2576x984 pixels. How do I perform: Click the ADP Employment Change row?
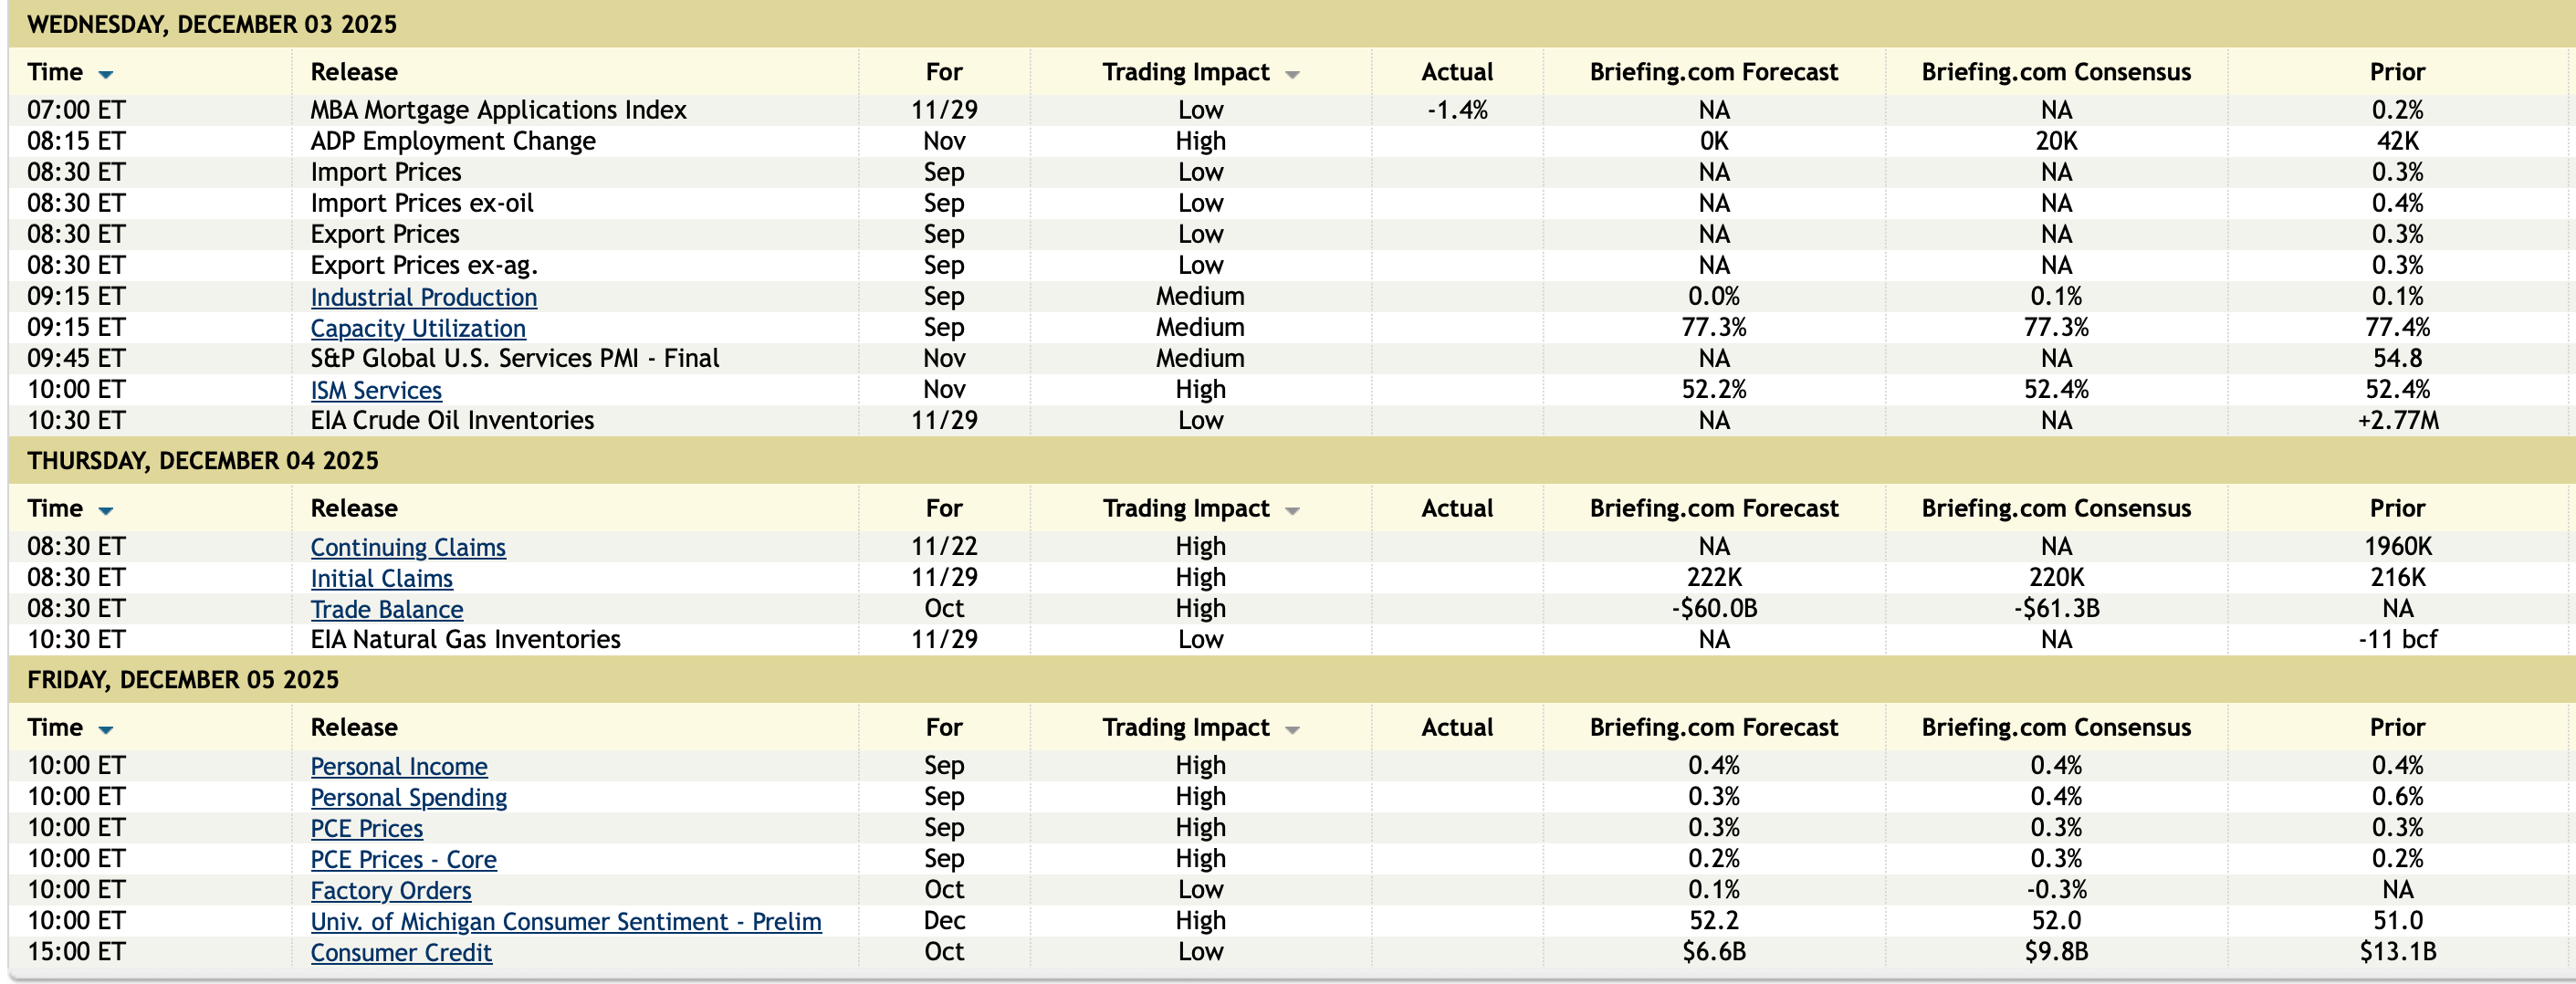pyautogui.click(x=453, y=141)
